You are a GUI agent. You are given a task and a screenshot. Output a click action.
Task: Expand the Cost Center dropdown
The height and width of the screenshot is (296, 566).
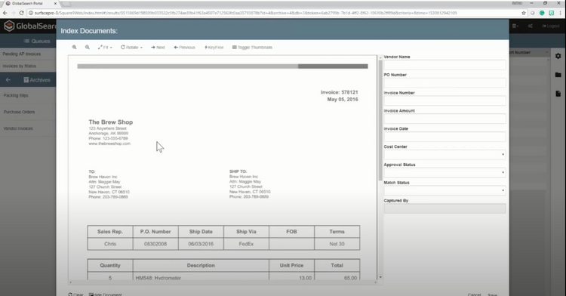coord(444,155)
